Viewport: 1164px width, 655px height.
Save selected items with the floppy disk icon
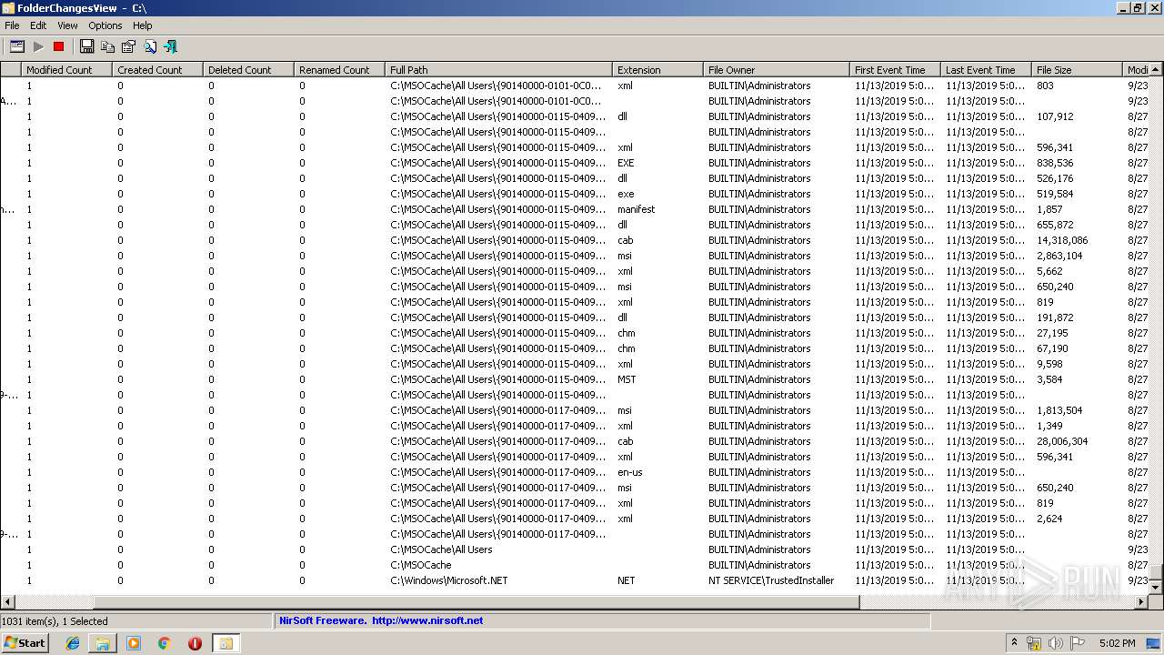(87, 46)
